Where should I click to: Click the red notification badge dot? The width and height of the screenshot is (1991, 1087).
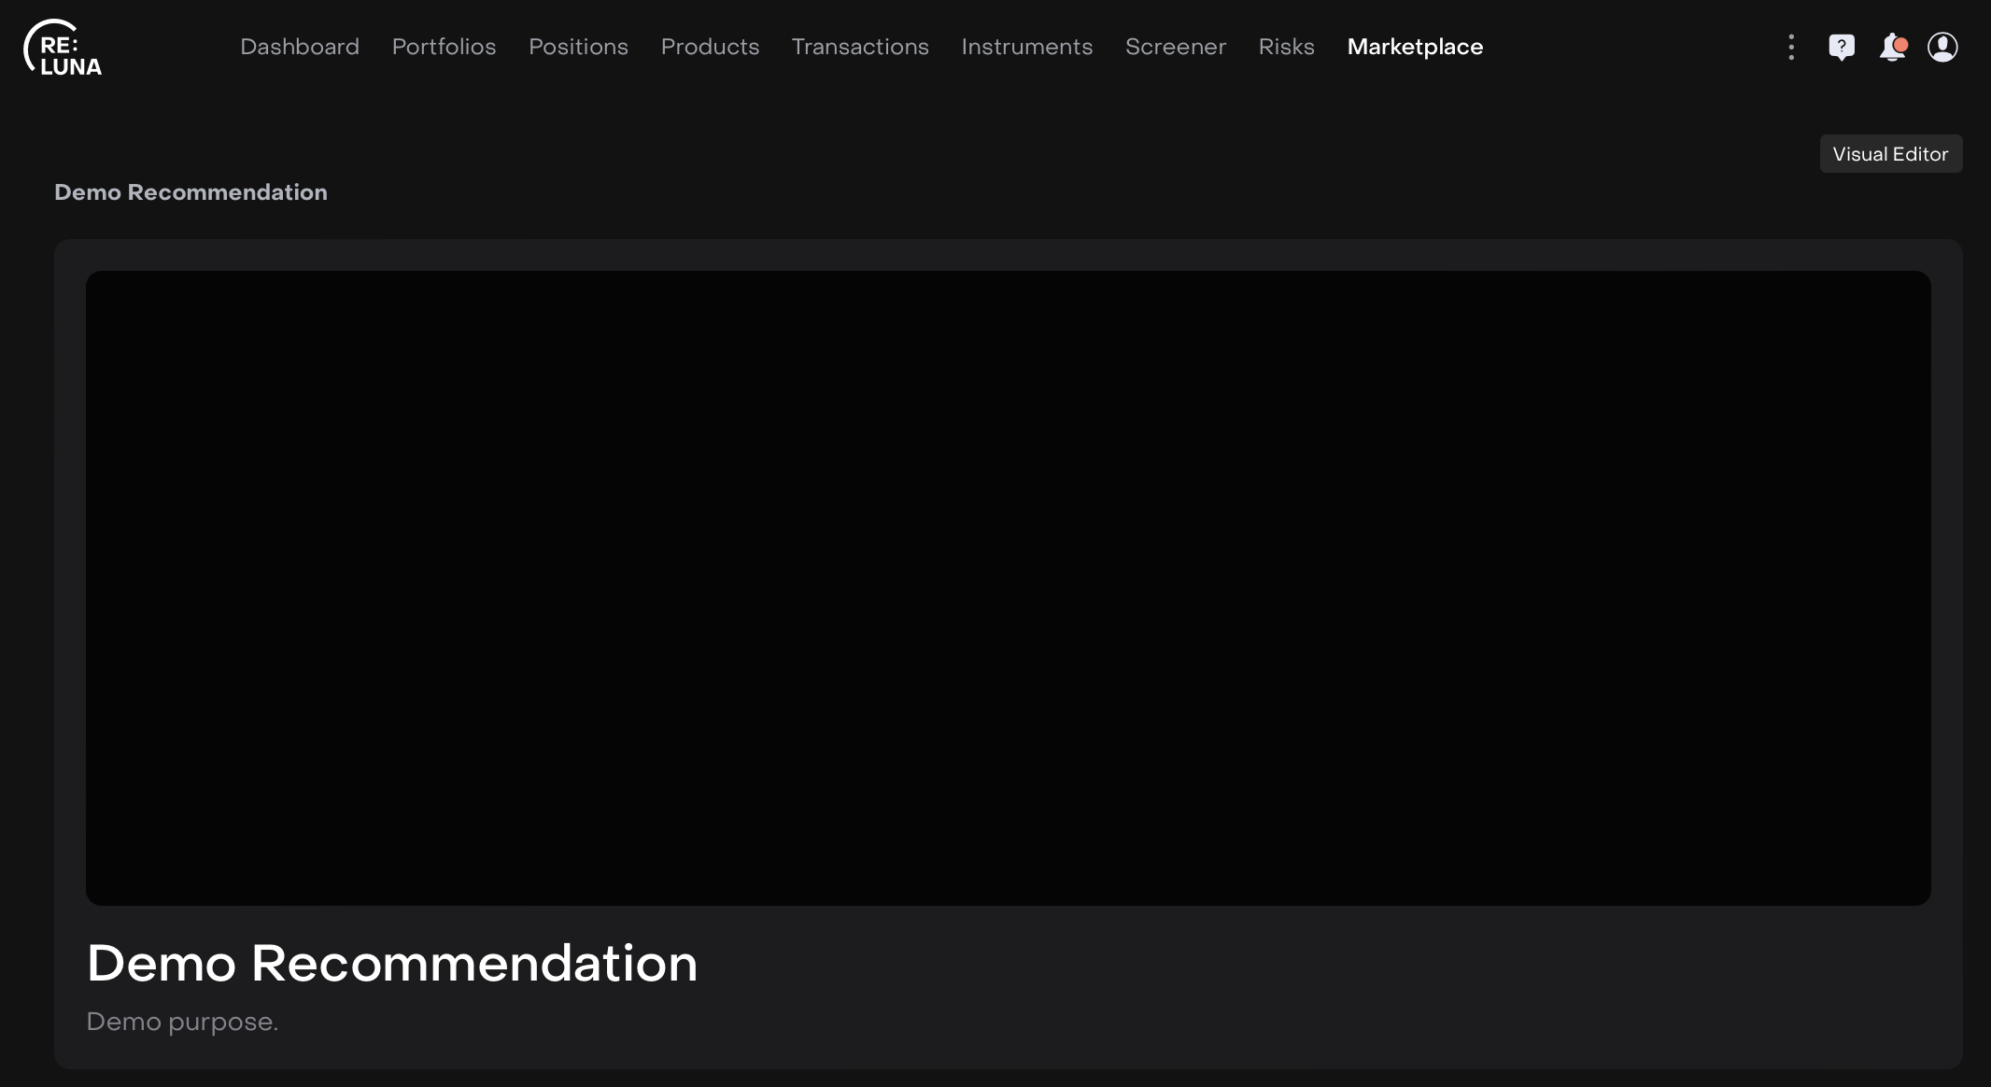pos(1900,43)
